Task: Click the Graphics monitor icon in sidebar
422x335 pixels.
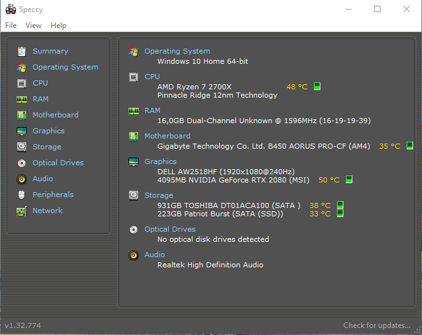Action: (x=22, y=131)
